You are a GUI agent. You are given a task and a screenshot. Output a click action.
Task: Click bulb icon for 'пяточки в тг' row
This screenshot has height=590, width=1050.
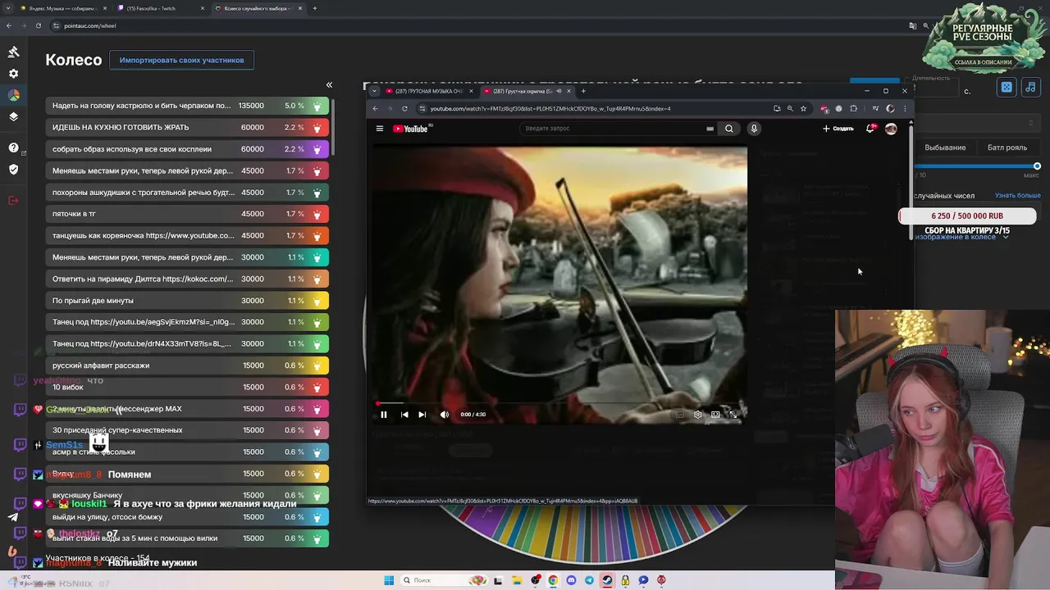317,214
